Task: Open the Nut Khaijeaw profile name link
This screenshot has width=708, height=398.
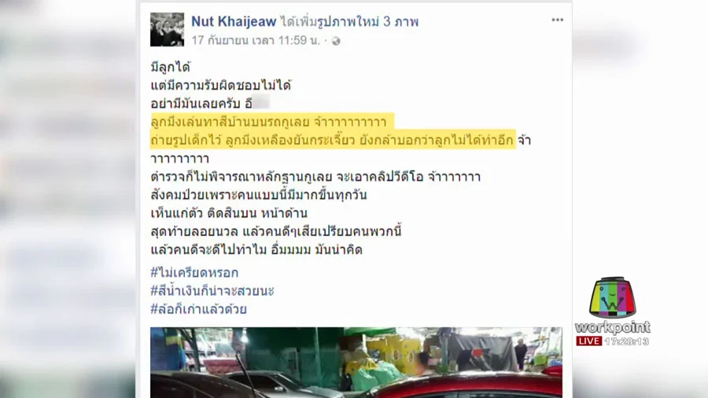Action: (234, 21)
